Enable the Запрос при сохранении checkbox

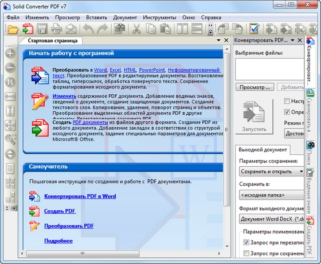[246, 253]
